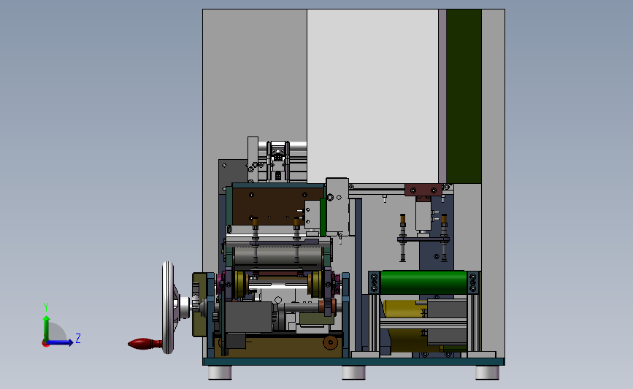The image size is (633, 389).
Task: Select the red crank handle on the handwheel
Action: pyautogui.click(x=145, y=344)
